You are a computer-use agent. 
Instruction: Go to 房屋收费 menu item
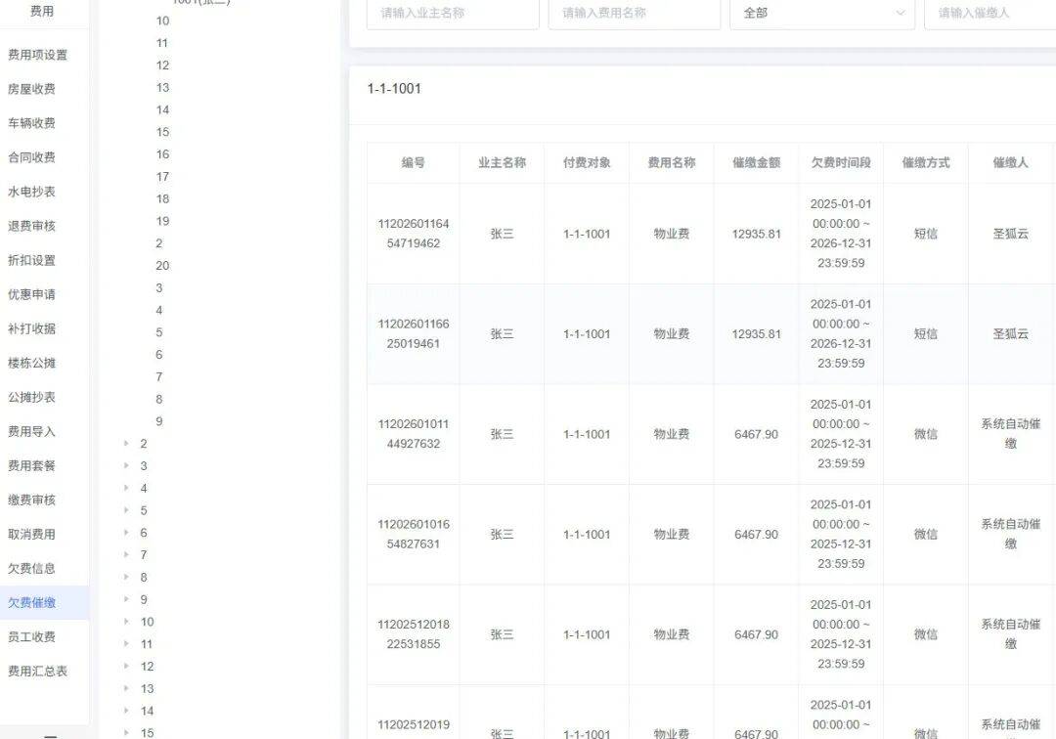tap(31, 89)
